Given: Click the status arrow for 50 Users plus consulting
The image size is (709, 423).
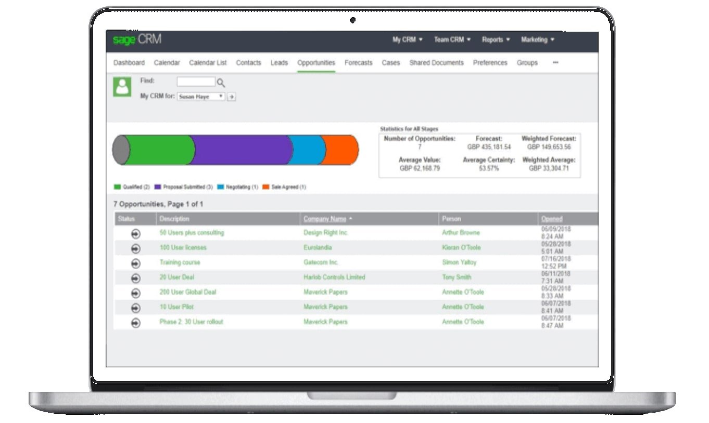Looking at the screenshot, I should point(135,232).
